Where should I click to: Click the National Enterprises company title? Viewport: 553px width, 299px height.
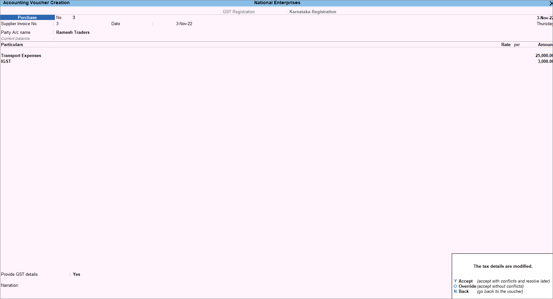(x=277, y=3)
